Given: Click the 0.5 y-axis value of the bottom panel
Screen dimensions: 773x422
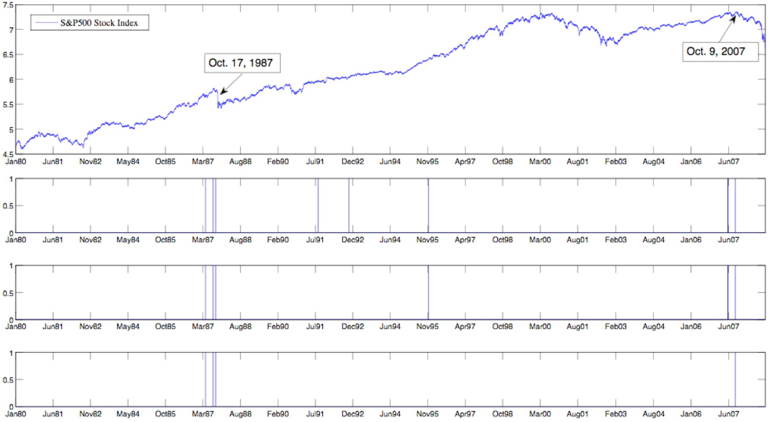Looking at the screenshot, I should [8, 380].
